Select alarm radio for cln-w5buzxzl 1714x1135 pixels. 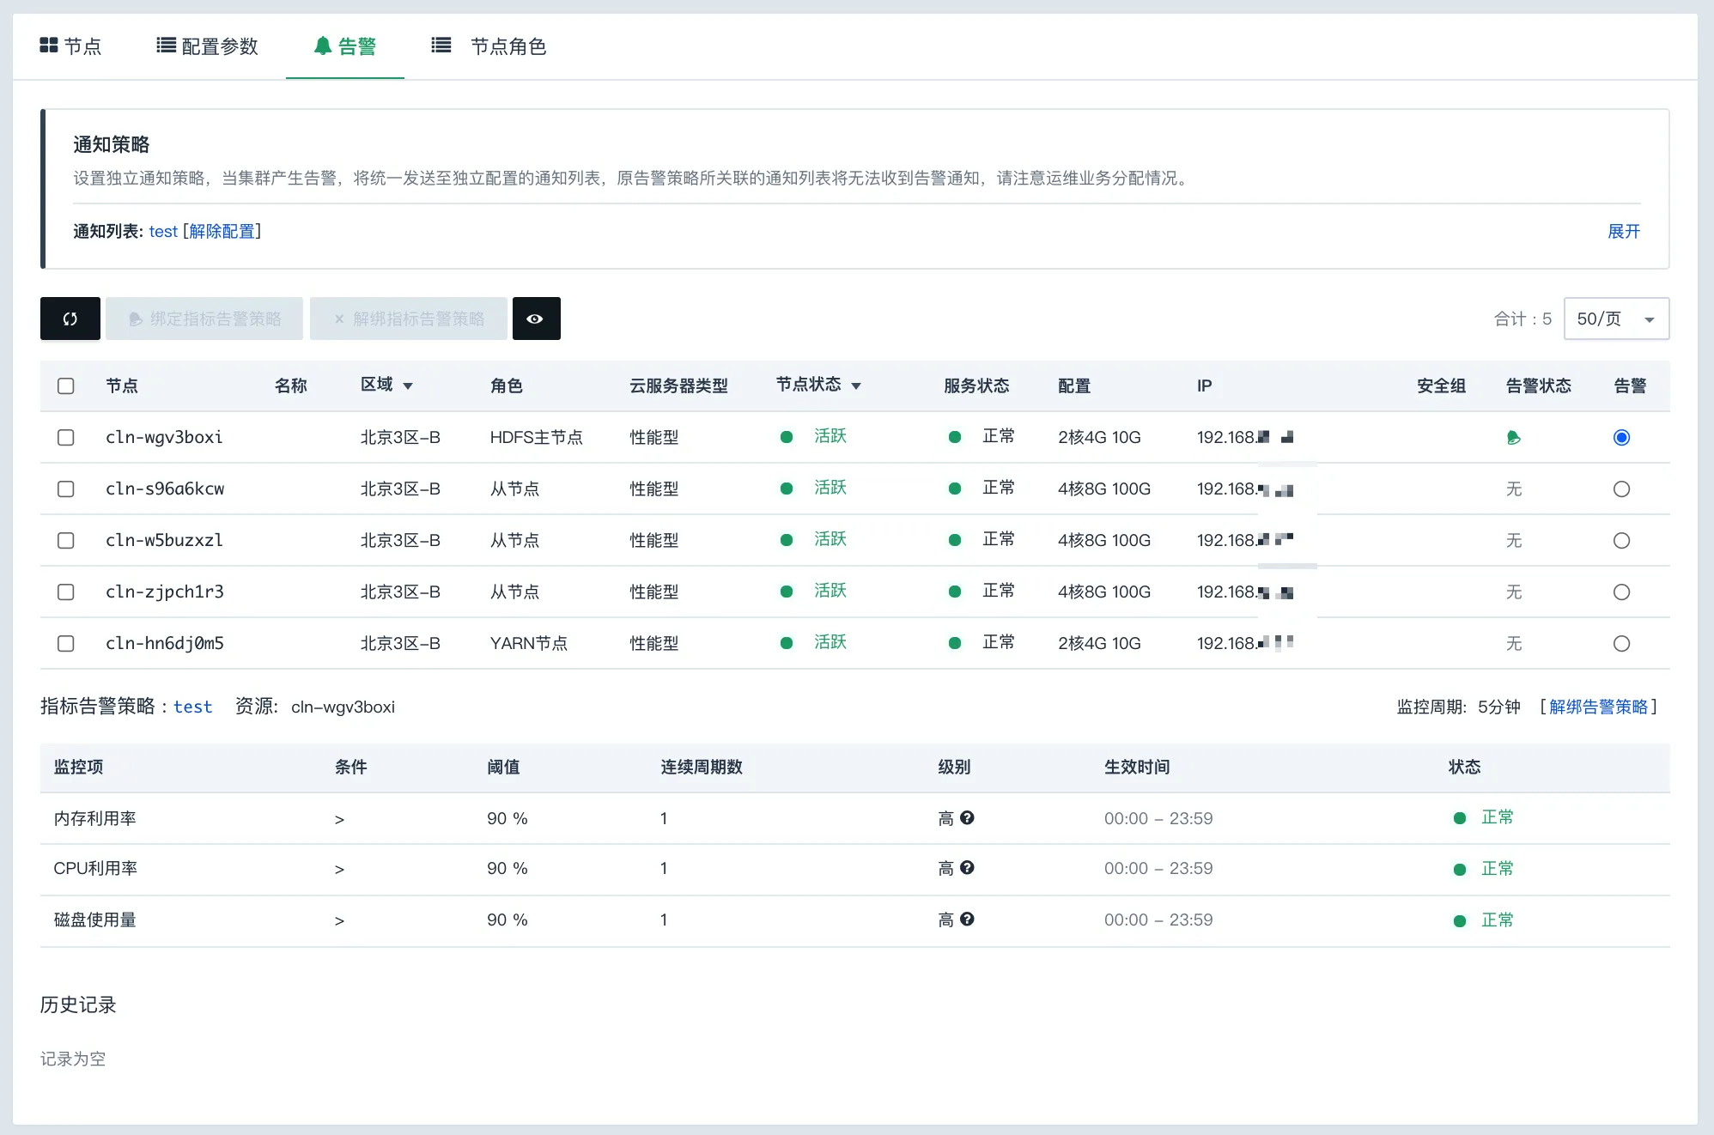(x=1621, y=540)
